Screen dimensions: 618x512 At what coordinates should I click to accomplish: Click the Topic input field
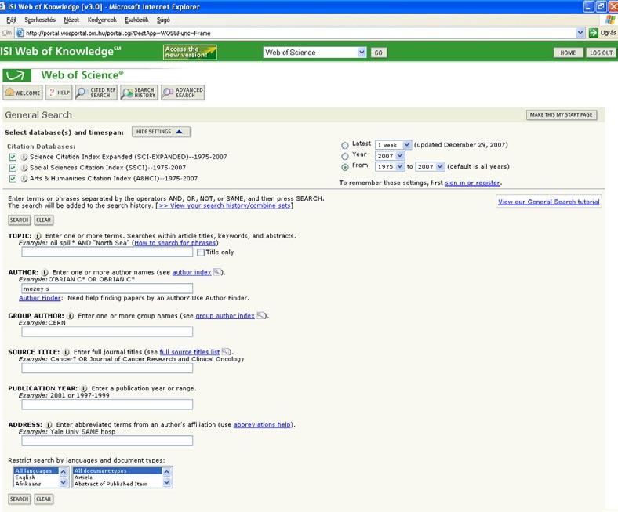click(107, 252)
